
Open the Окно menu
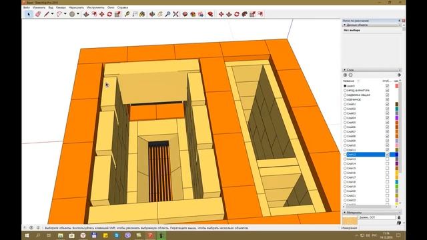click(111, 7)
